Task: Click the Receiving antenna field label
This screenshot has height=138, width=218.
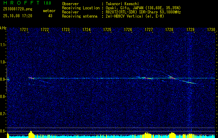Action: (x=80, y=16)
